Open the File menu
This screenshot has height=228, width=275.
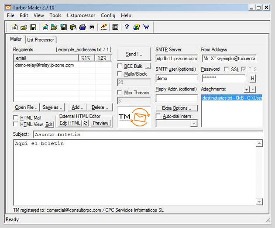click(10, 15)
